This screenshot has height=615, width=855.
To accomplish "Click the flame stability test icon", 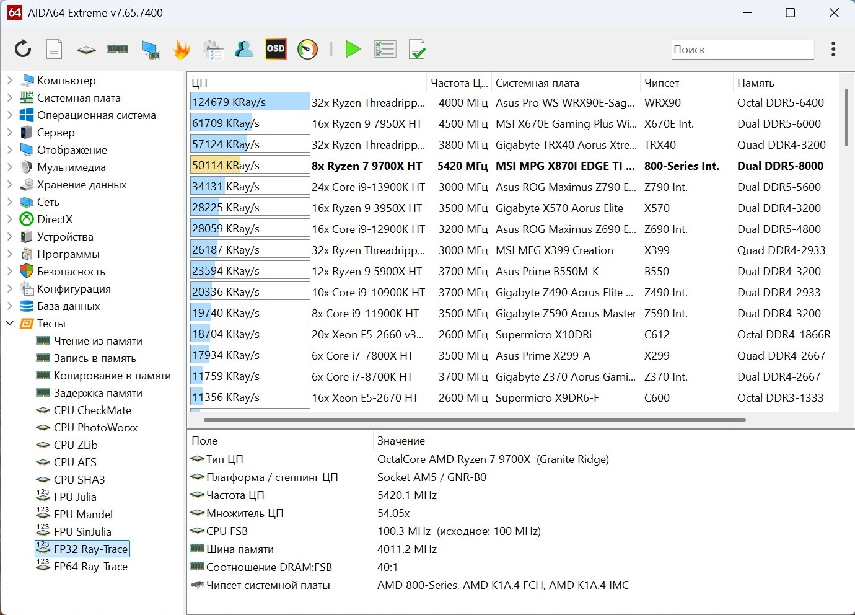I will coord(182,49).
